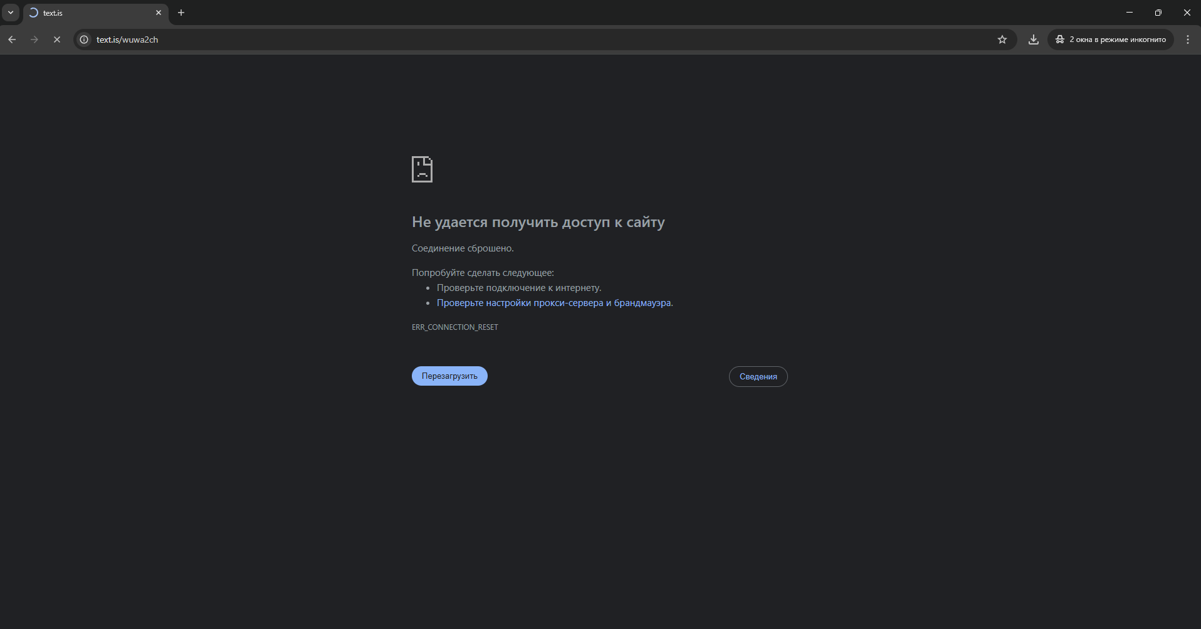Viewport: 1201px width, 629px height.
Task: Close the browser window
Action: (x=1187, y=13)
